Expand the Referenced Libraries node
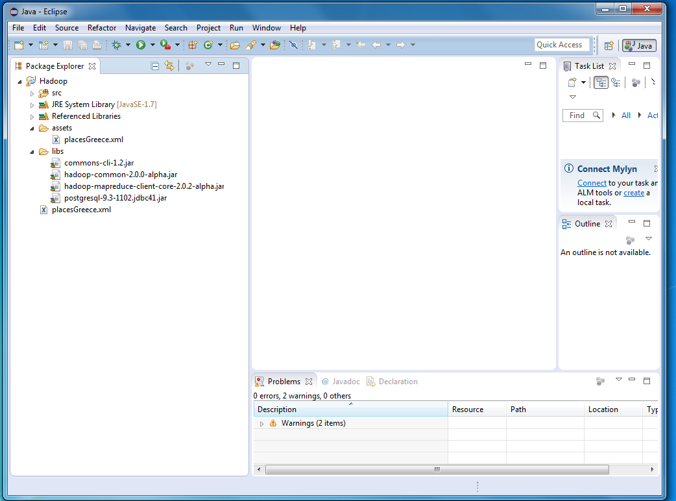676x501 pixels. 32,116
